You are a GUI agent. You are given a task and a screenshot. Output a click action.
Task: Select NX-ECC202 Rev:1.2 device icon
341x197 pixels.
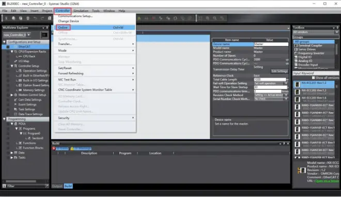(x=297, y=92)
